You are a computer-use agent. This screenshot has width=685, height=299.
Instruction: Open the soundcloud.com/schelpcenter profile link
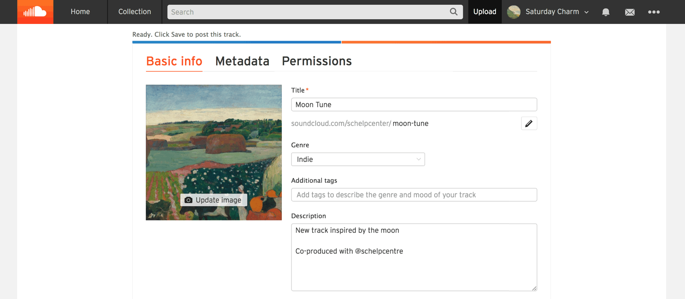[340, 123]
